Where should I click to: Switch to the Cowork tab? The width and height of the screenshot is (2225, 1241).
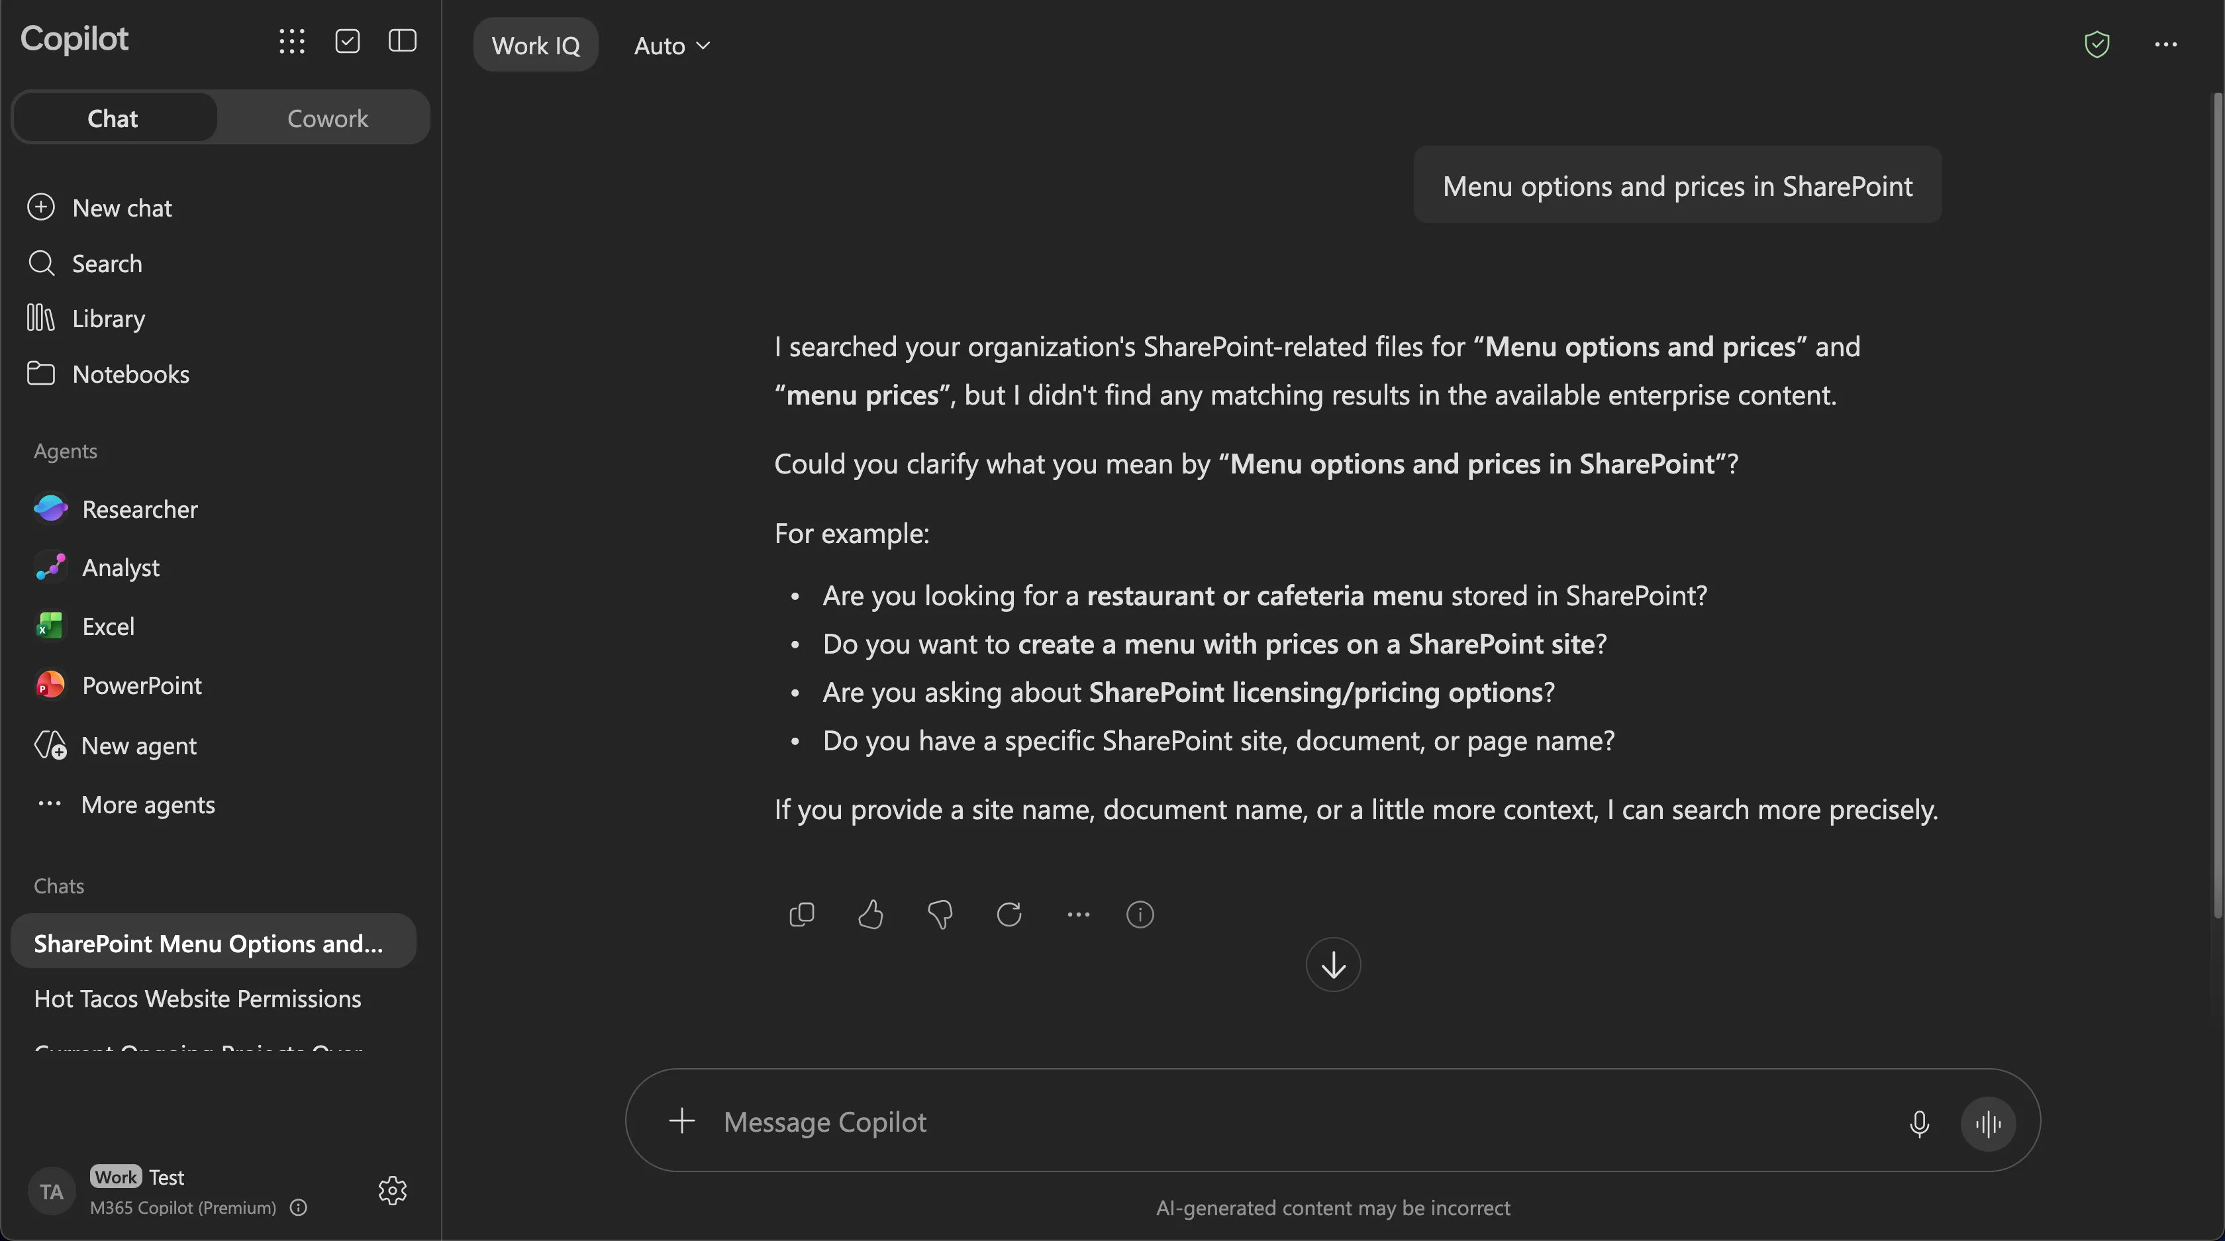click(x=327, y=117)
